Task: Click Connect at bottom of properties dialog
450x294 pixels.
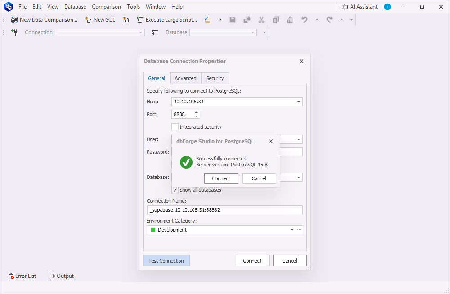Action: tap(252, 261)
